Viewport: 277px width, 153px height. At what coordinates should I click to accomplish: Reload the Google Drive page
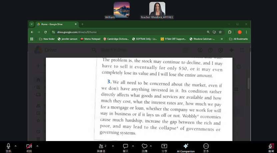45,32
